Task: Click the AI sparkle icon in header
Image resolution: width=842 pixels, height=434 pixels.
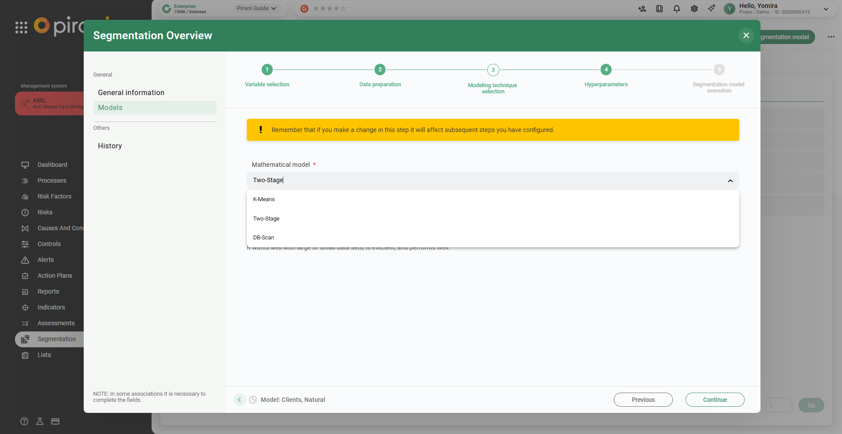Action: [712, 8]
